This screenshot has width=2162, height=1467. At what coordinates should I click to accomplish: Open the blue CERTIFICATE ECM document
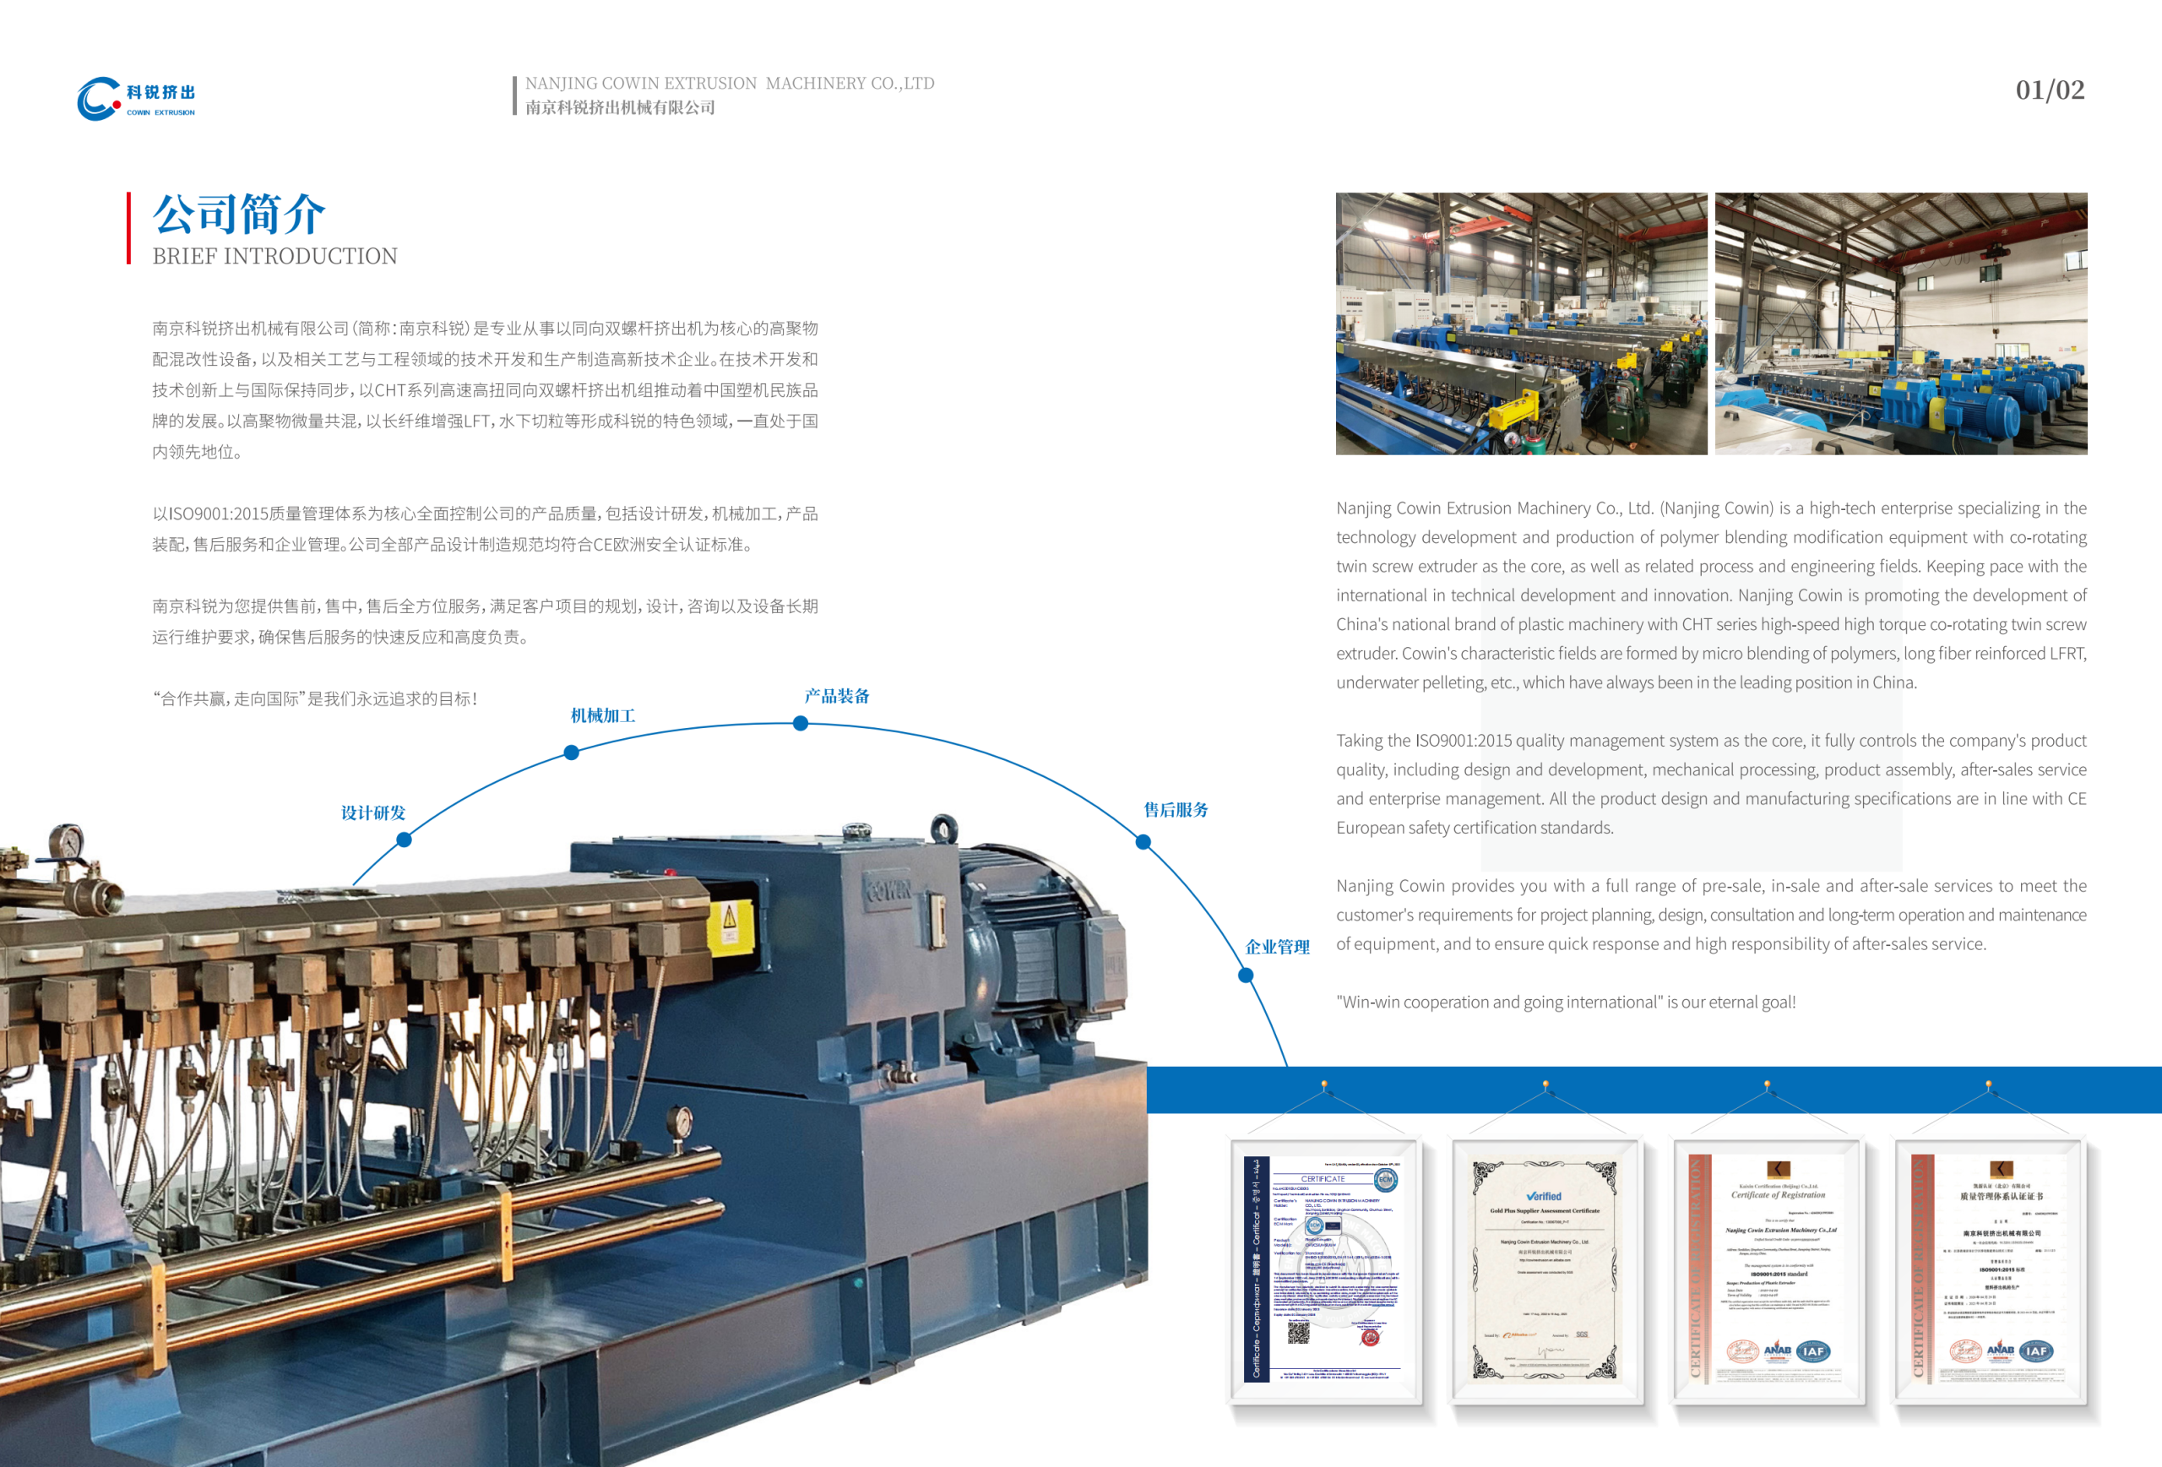coord(1323,1269)
